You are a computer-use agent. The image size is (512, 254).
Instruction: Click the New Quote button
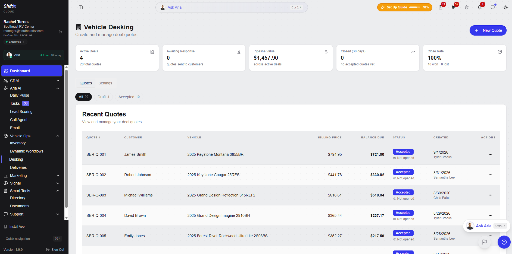488,30
